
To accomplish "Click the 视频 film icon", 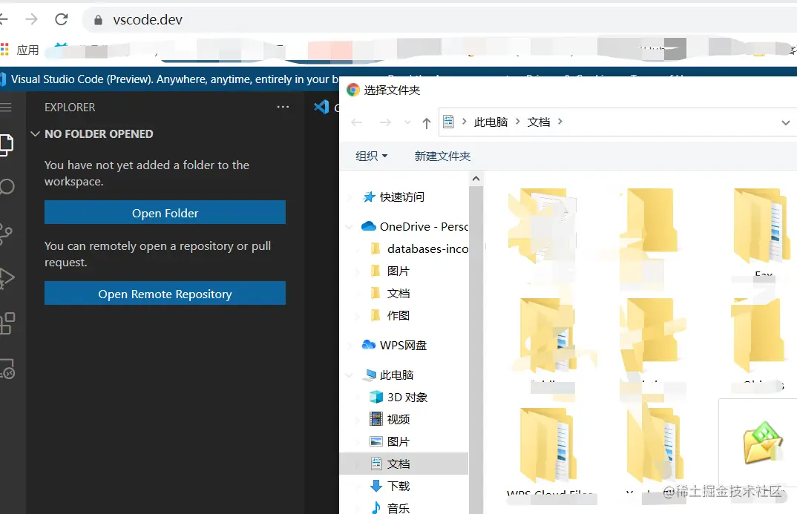I will tap(376, 419).
